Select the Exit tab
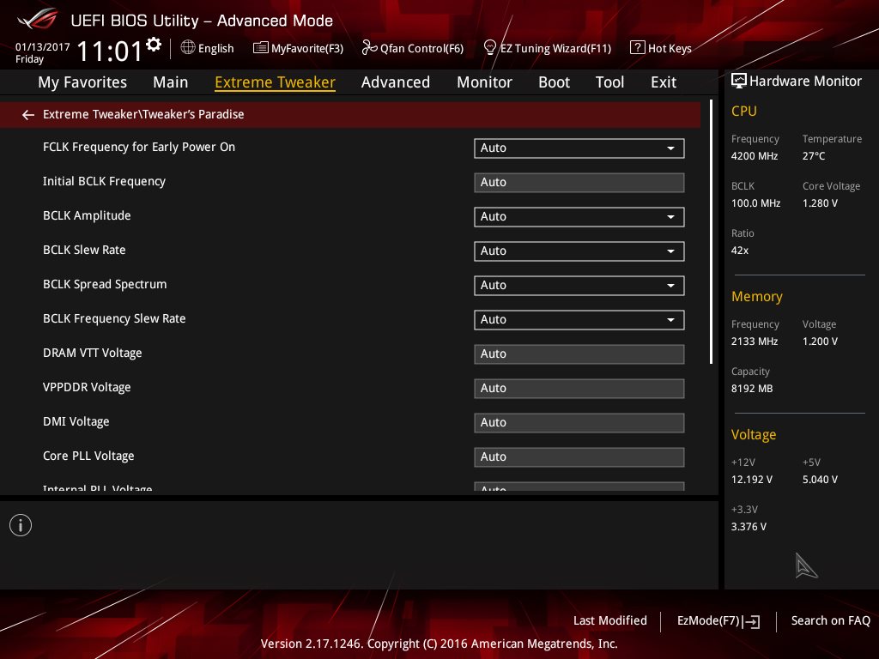 click(x=664, y=82)
